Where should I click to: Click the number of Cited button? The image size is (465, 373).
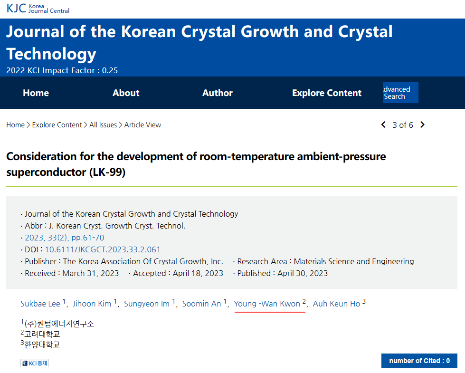pyautogui.click(x=419, y=361)
